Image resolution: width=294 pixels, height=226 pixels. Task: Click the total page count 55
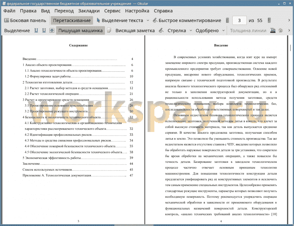coord(260,21)
